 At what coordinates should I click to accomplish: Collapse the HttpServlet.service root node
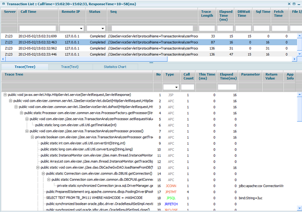pyautogui.click(x=5, y=95)
